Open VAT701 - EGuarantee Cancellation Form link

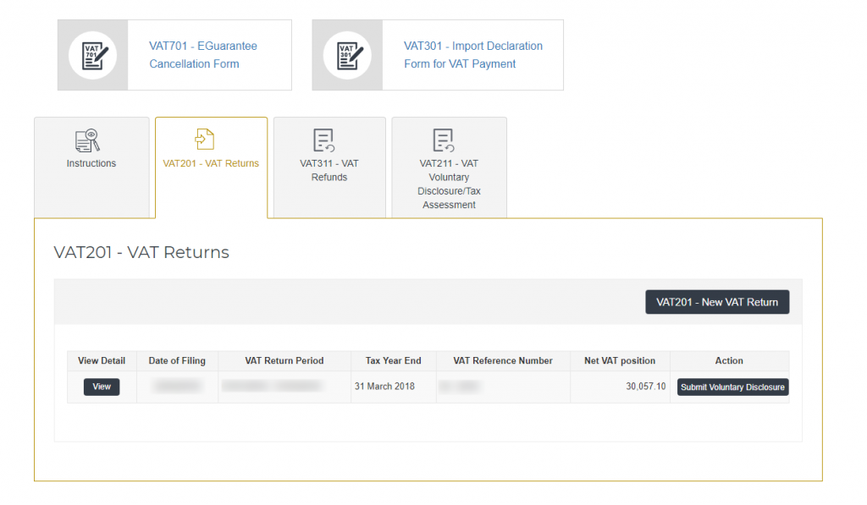[x=203, y=55]
